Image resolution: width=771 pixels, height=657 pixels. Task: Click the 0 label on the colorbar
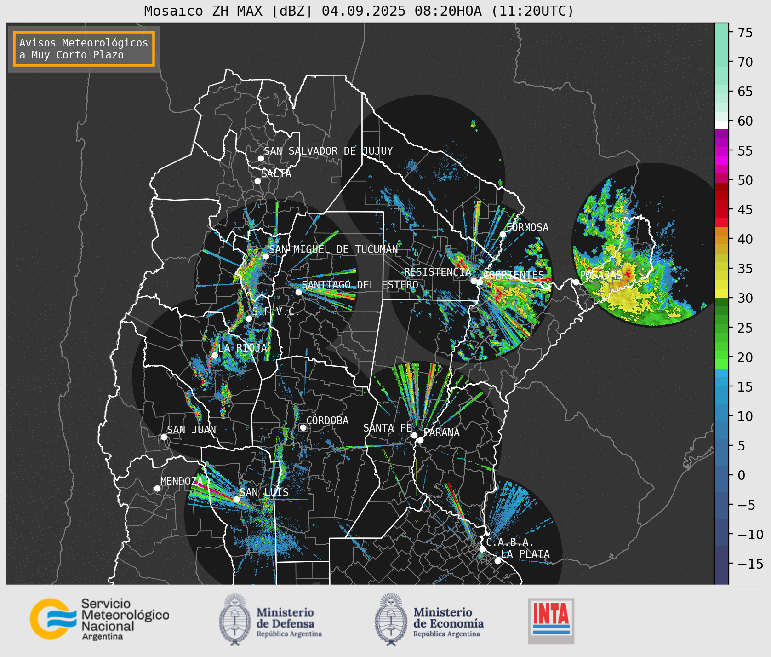tap(741, 475)
